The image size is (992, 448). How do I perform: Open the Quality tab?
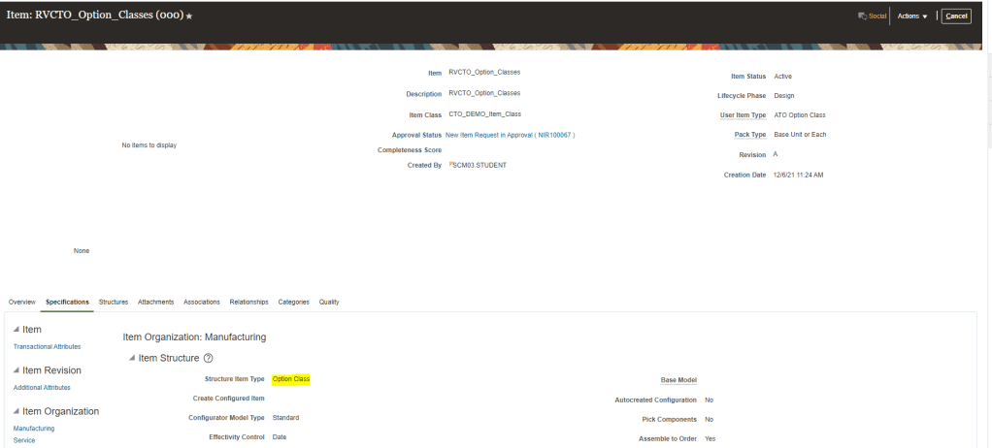click(329, 302)
